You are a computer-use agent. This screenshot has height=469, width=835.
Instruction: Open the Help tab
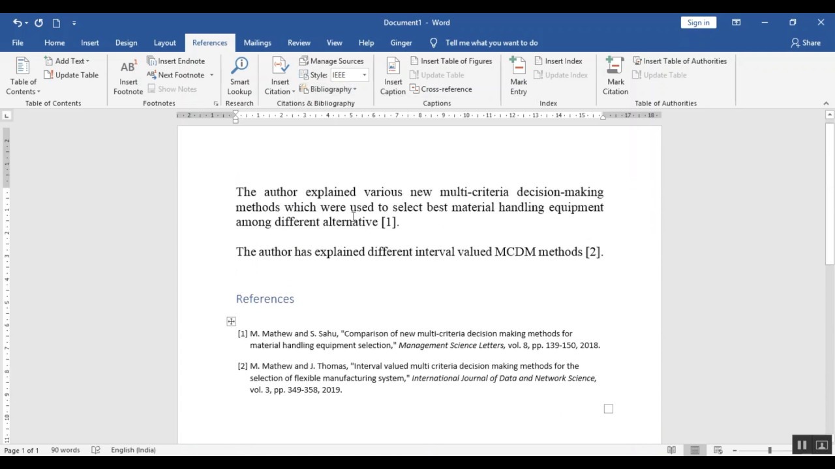[366, 42]
